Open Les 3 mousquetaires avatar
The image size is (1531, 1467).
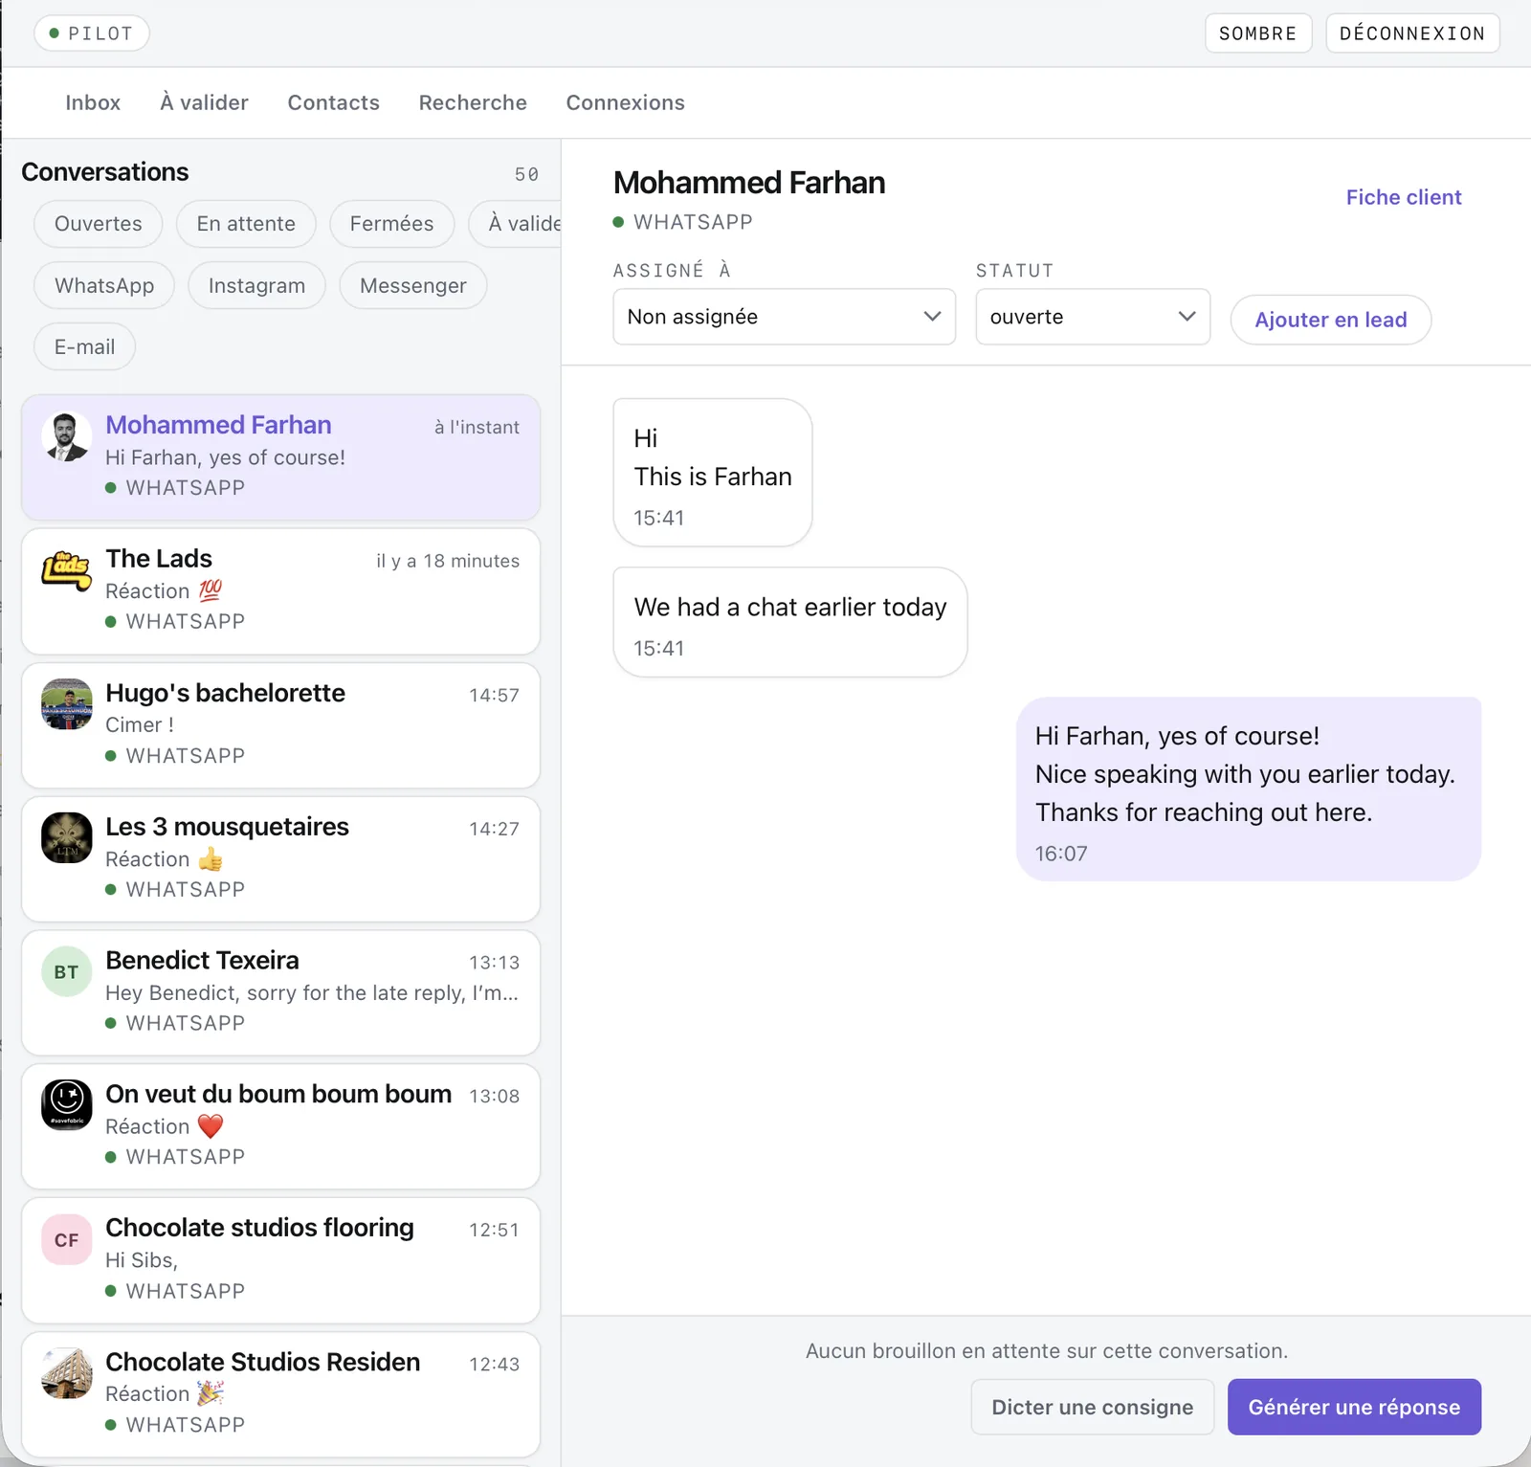point(66,838)
